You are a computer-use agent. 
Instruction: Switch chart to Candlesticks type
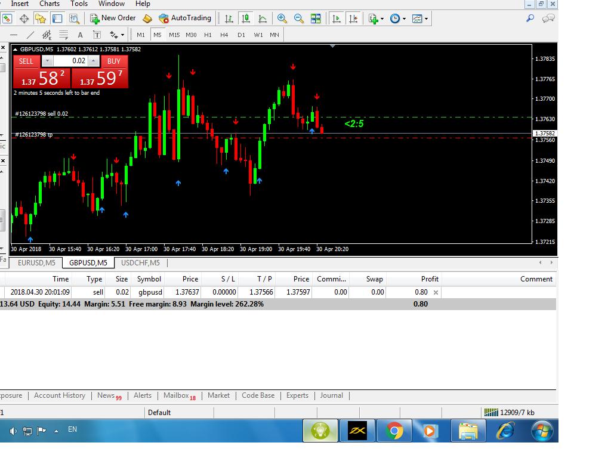pyautogui.click(x=245, y=18)
